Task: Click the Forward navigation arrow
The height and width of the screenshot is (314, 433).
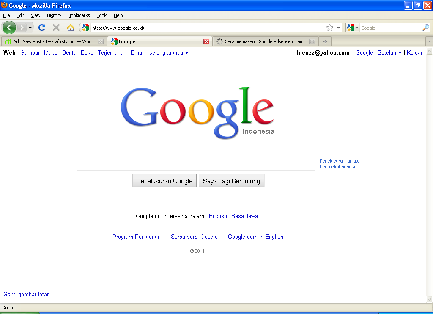Action: [x=22, y=28]
